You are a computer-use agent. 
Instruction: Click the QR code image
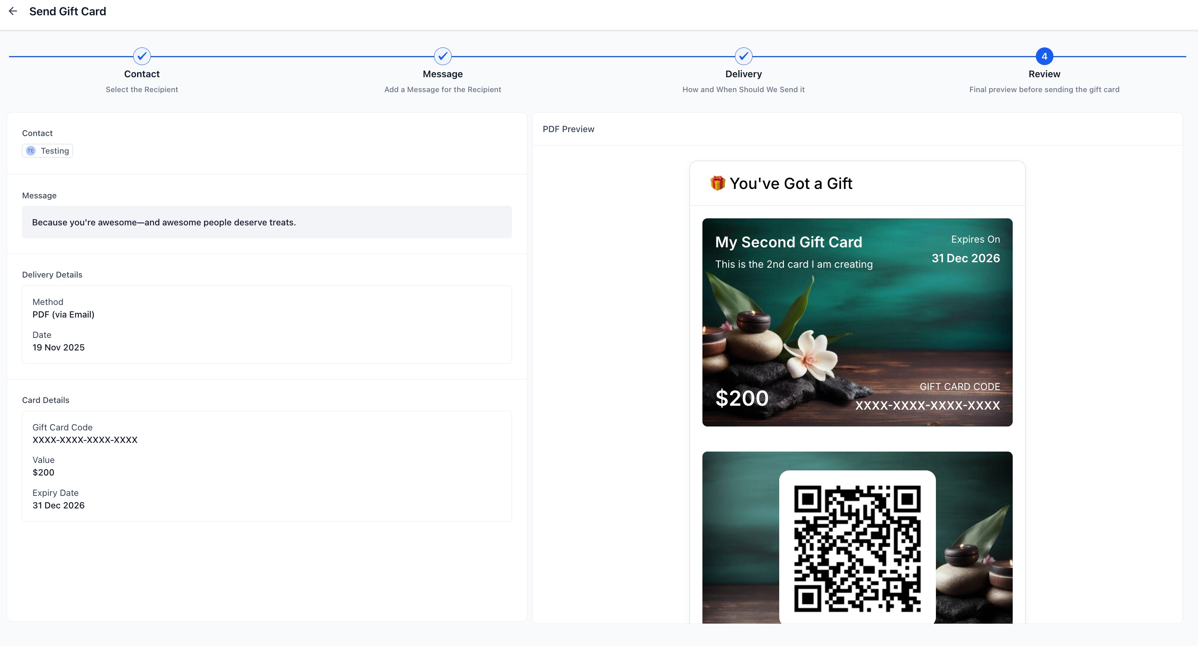(857, 548)
